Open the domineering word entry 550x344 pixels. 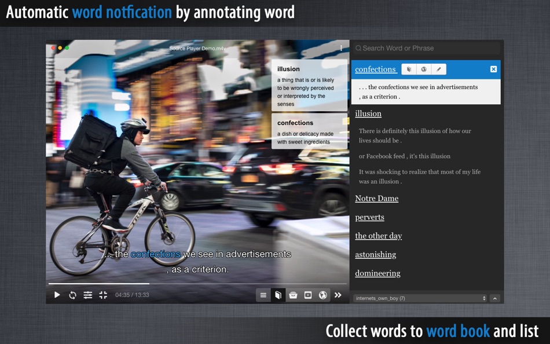tap(378, 273)
